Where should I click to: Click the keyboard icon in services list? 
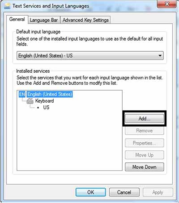(x=30, y=101)
